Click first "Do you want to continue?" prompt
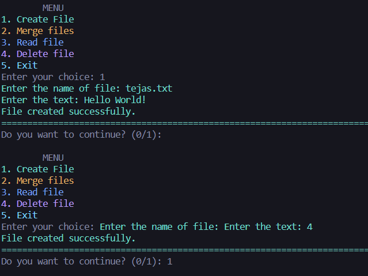 81,135
